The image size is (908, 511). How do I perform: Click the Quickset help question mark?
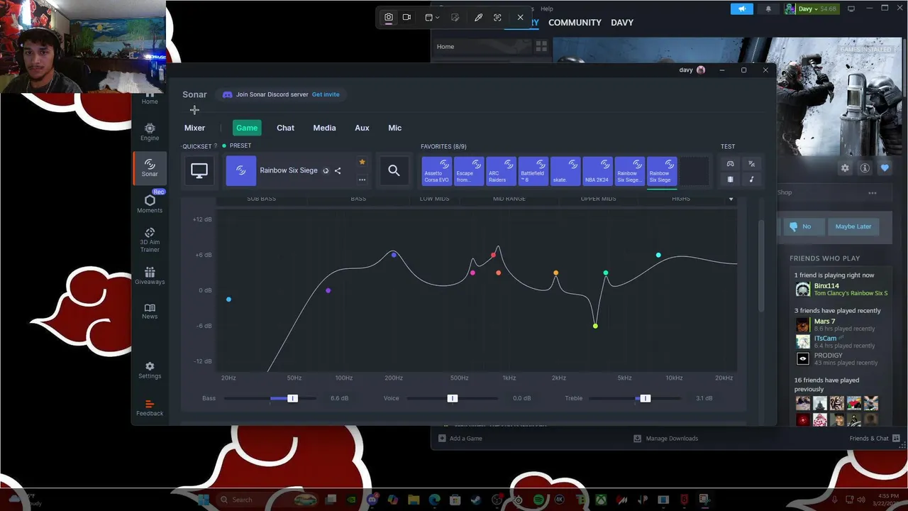coord(216,146)
